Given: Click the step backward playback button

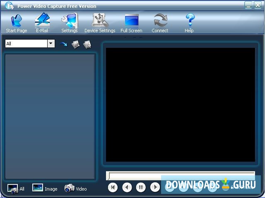Looking at the screenshot, I should (127, 187).
